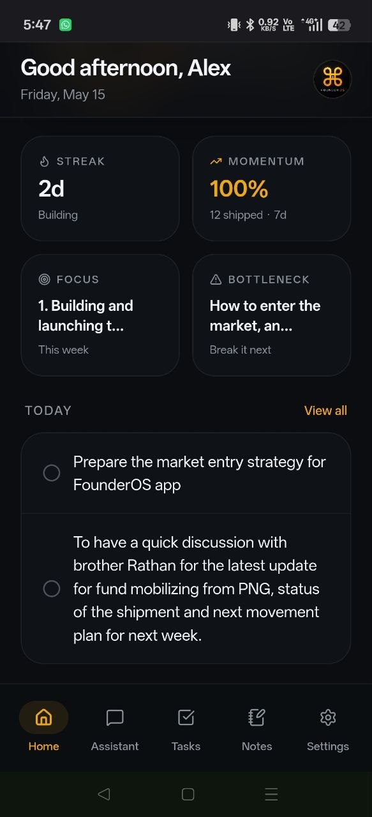Open the Bottleneck market entry card
The height and width of the screenshot is (817, 372).
272,315
